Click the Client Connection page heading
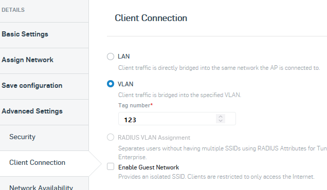This screenshot has width=327, height=190. point(151,18)
